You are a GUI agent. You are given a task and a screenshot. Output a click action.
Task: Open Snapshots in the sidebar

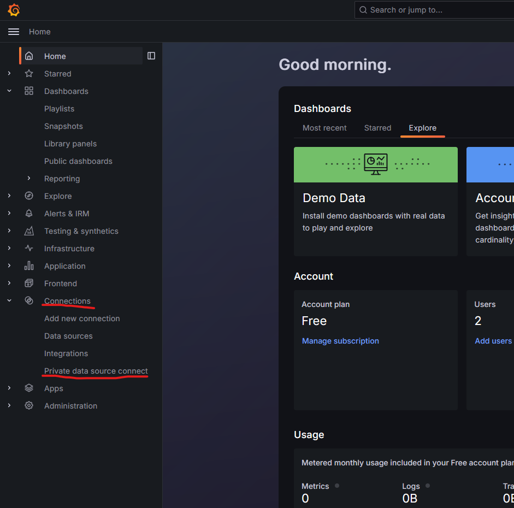pos(63,126)
